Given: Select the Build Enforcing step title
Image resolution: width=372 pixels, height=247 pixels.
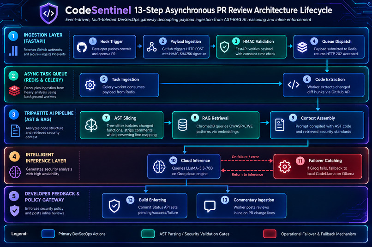Looking at the screenshot, I should tap(153, 200).
